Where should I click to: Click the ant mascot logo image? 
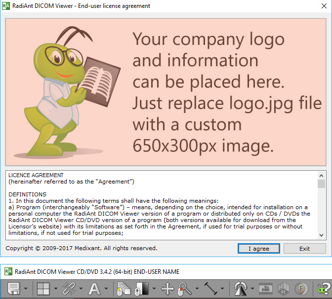[x=67, y=92]
